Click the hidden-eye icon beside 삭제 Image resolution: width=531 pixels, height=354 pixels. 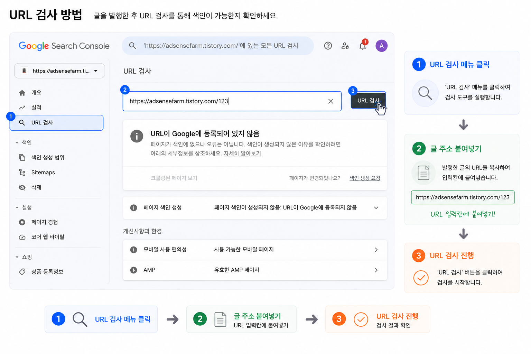[22, 187]
